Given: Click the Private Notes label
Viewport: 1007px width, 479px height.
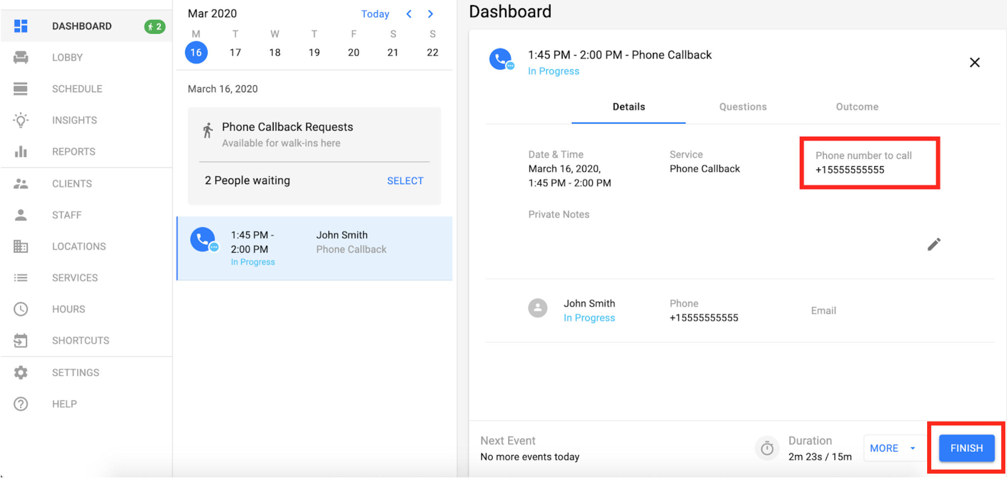Looking at the screenshot, I should point(559,214).
